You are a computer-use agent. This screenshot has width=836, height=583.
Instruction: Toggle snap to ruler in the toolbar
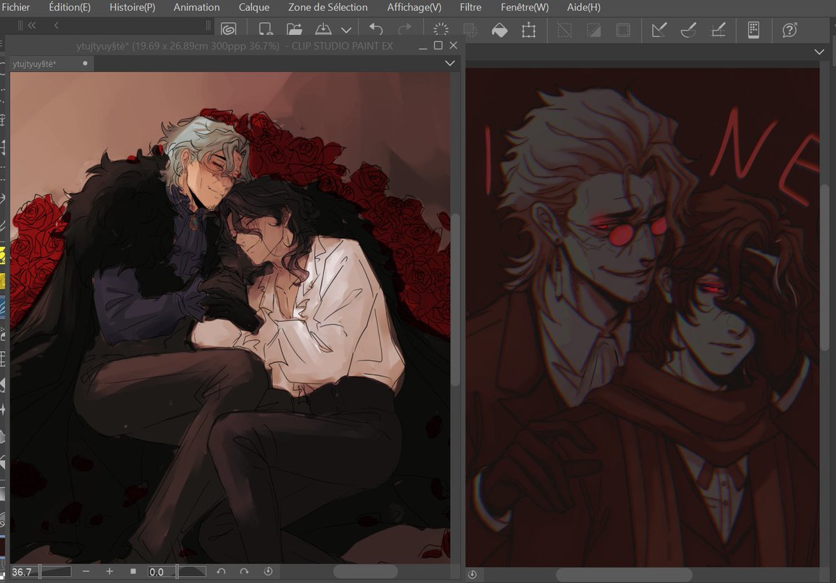pyautogui.click(x=658, y=29)
